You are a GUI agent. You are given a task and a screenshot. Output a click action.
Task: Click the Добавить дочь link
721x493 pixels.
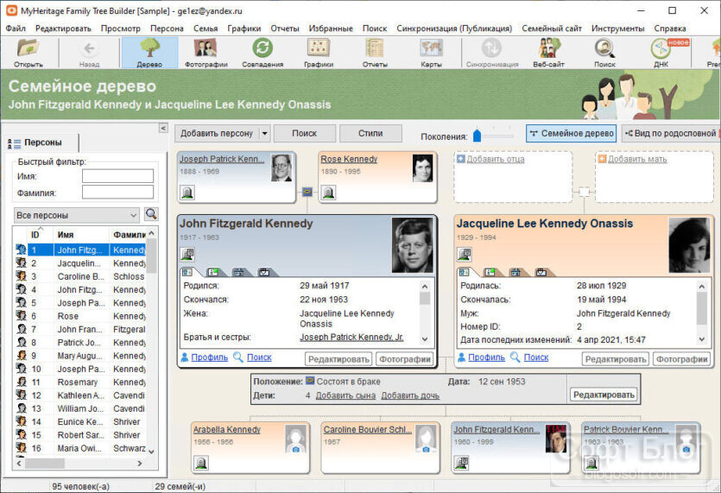(x=410, y=395)
